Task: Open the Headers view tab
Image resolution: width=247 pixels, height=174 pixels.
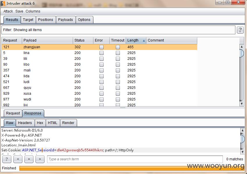Action: [x=25, y=123]
